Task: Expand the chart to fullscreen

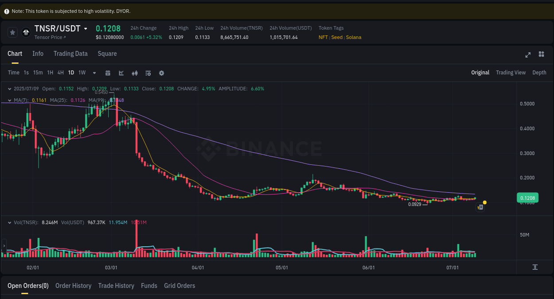Action: click(x=528, y=54)
